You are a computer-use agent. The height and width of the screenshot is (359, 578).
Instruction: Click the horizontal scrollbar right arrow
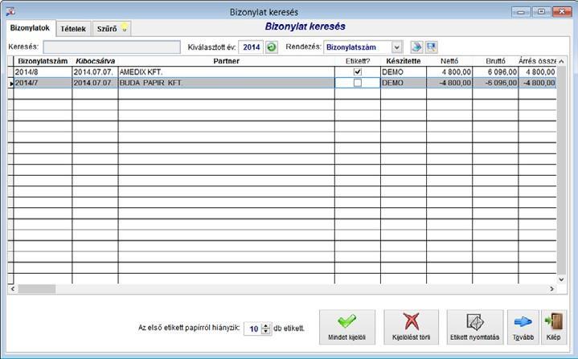[x=551, y=289]
